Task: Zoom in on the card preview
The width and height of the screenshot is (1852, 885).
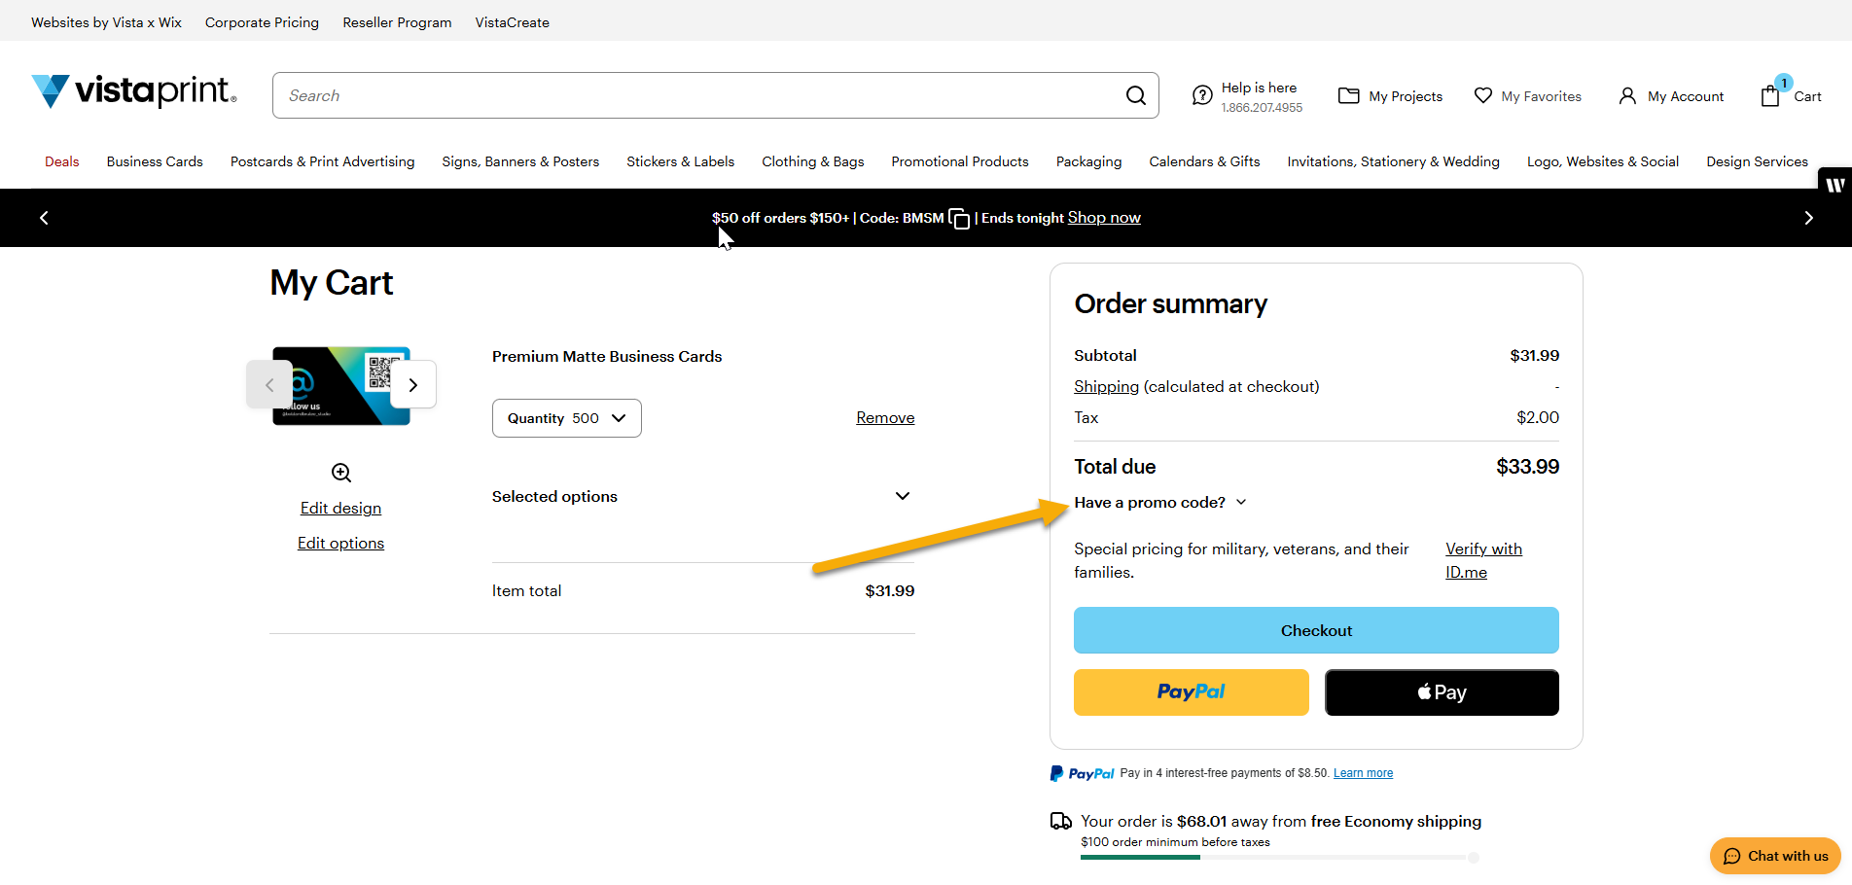Action: (341, 473)
